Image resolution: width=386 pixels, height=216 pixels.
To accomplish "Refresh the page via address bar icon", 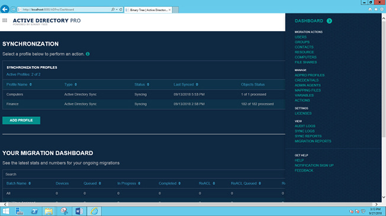I will click(121, 9).
